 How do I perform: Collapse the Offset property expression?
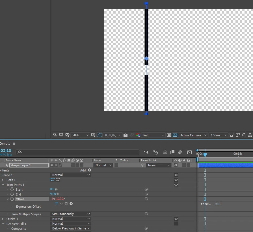coord(8,199)
